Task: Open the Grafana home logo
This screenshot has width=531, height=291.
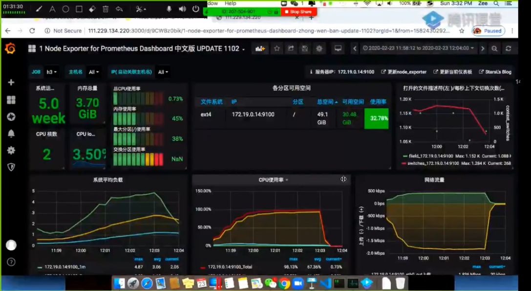Action: point(10,48)
